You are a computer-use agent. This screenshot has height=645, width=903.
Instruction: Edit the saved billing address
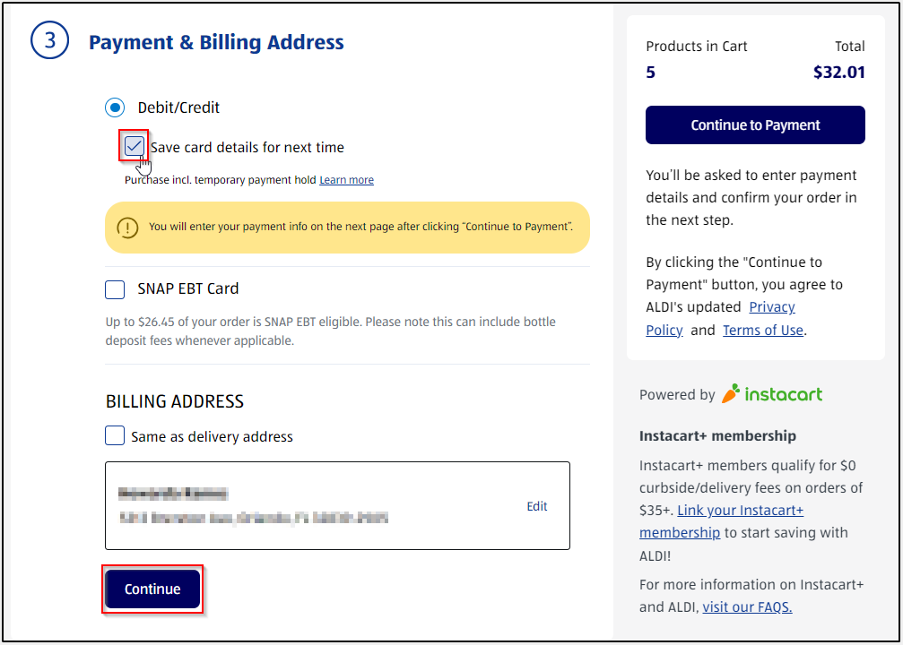click(x=536, y=506)
